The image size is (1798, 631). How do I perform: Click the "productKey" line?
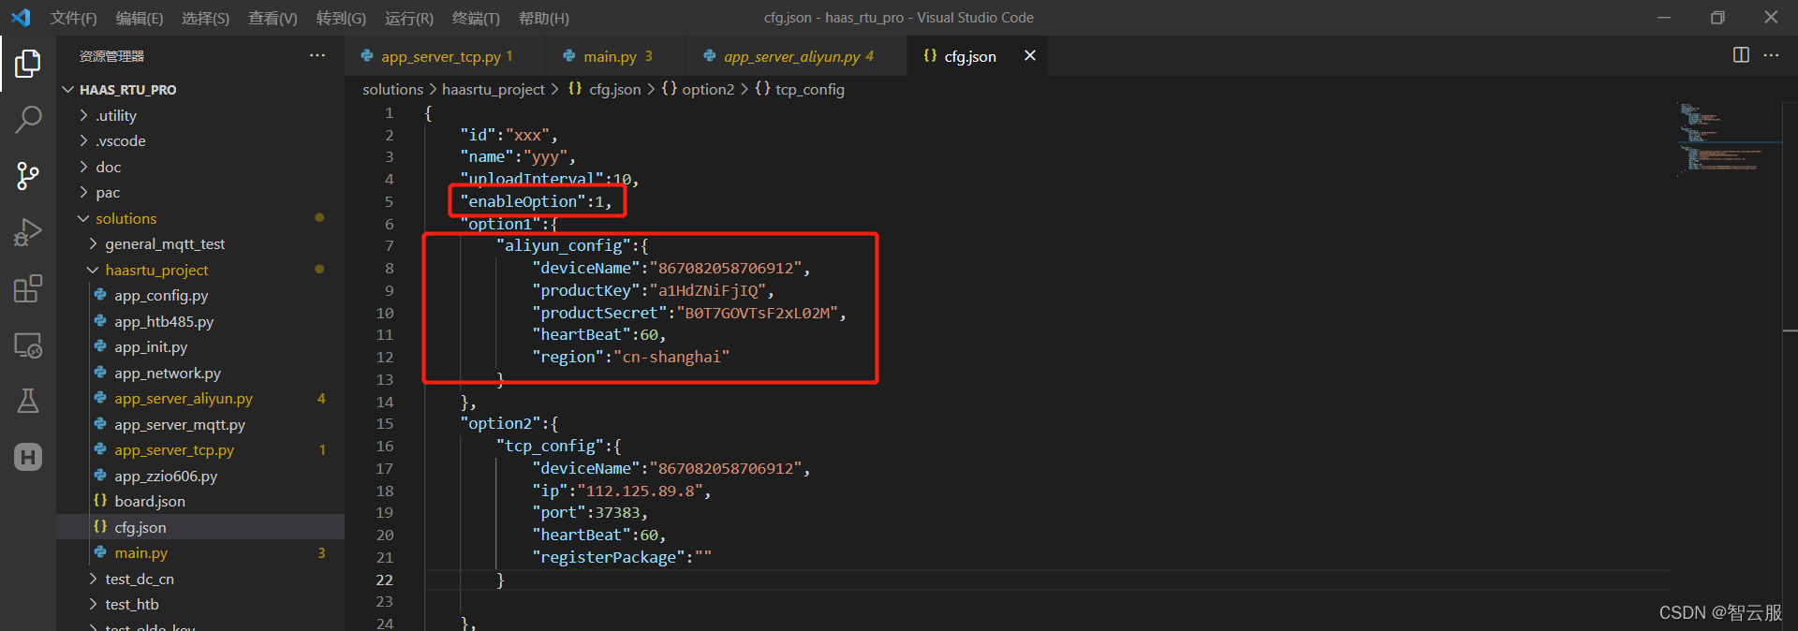653,290
